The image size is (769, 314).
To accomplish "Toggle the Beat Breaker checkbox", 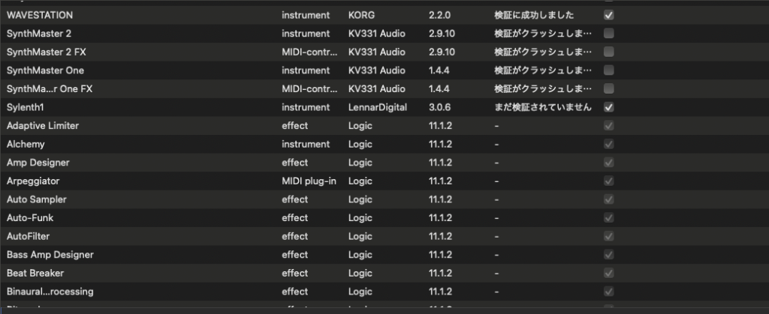I will point(608,273).
